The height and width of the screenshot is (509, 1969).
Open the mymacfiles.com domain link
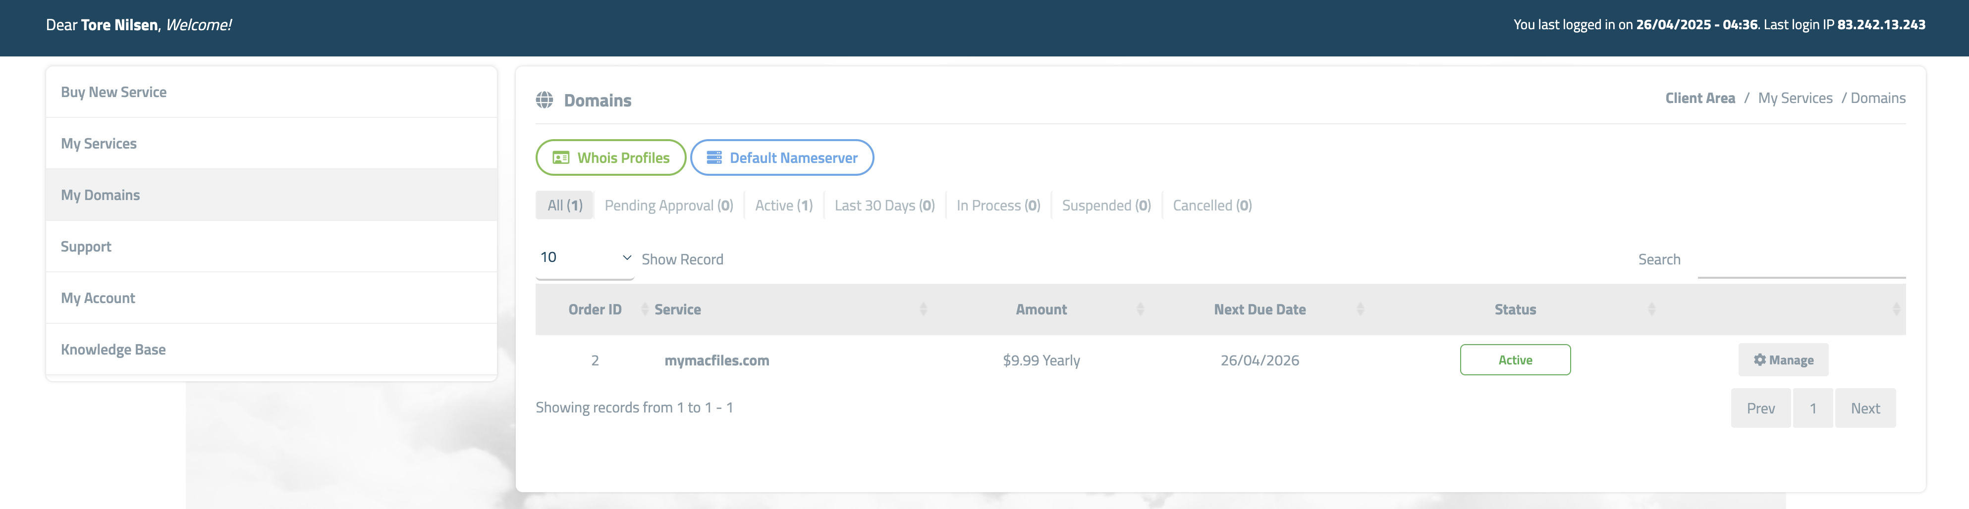716,361
